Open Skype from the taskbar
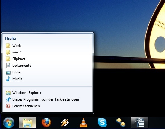This screenshot has height=129, width=165. tap(102, 122)
